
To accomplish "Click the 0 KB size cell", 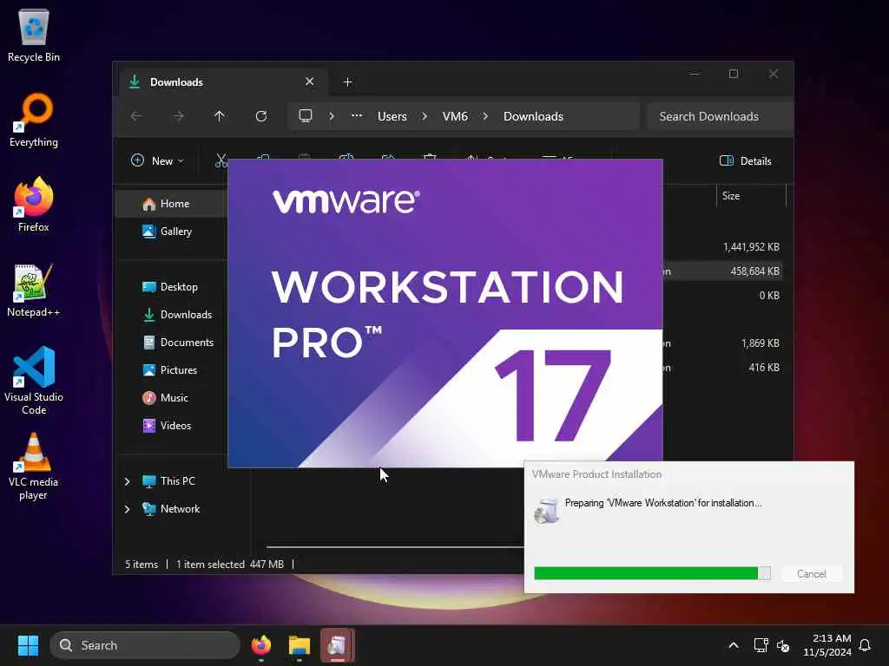I will pyautogui.click(x=769, y=295).
